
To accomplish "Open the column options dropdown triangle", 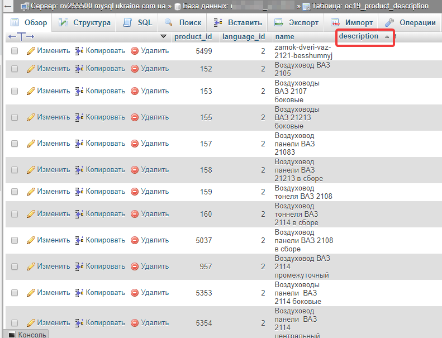I will click(x=163, y=36).
